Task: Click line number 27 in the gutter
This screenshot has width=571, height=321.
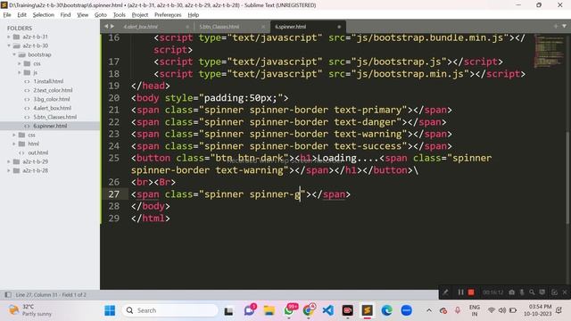Action: 114,194
